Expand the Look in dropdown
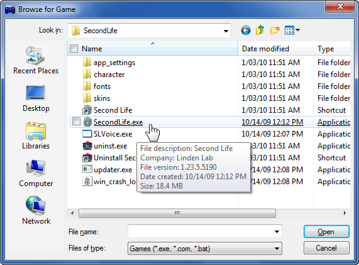The image size is (359, 265). tap(226, 31)
